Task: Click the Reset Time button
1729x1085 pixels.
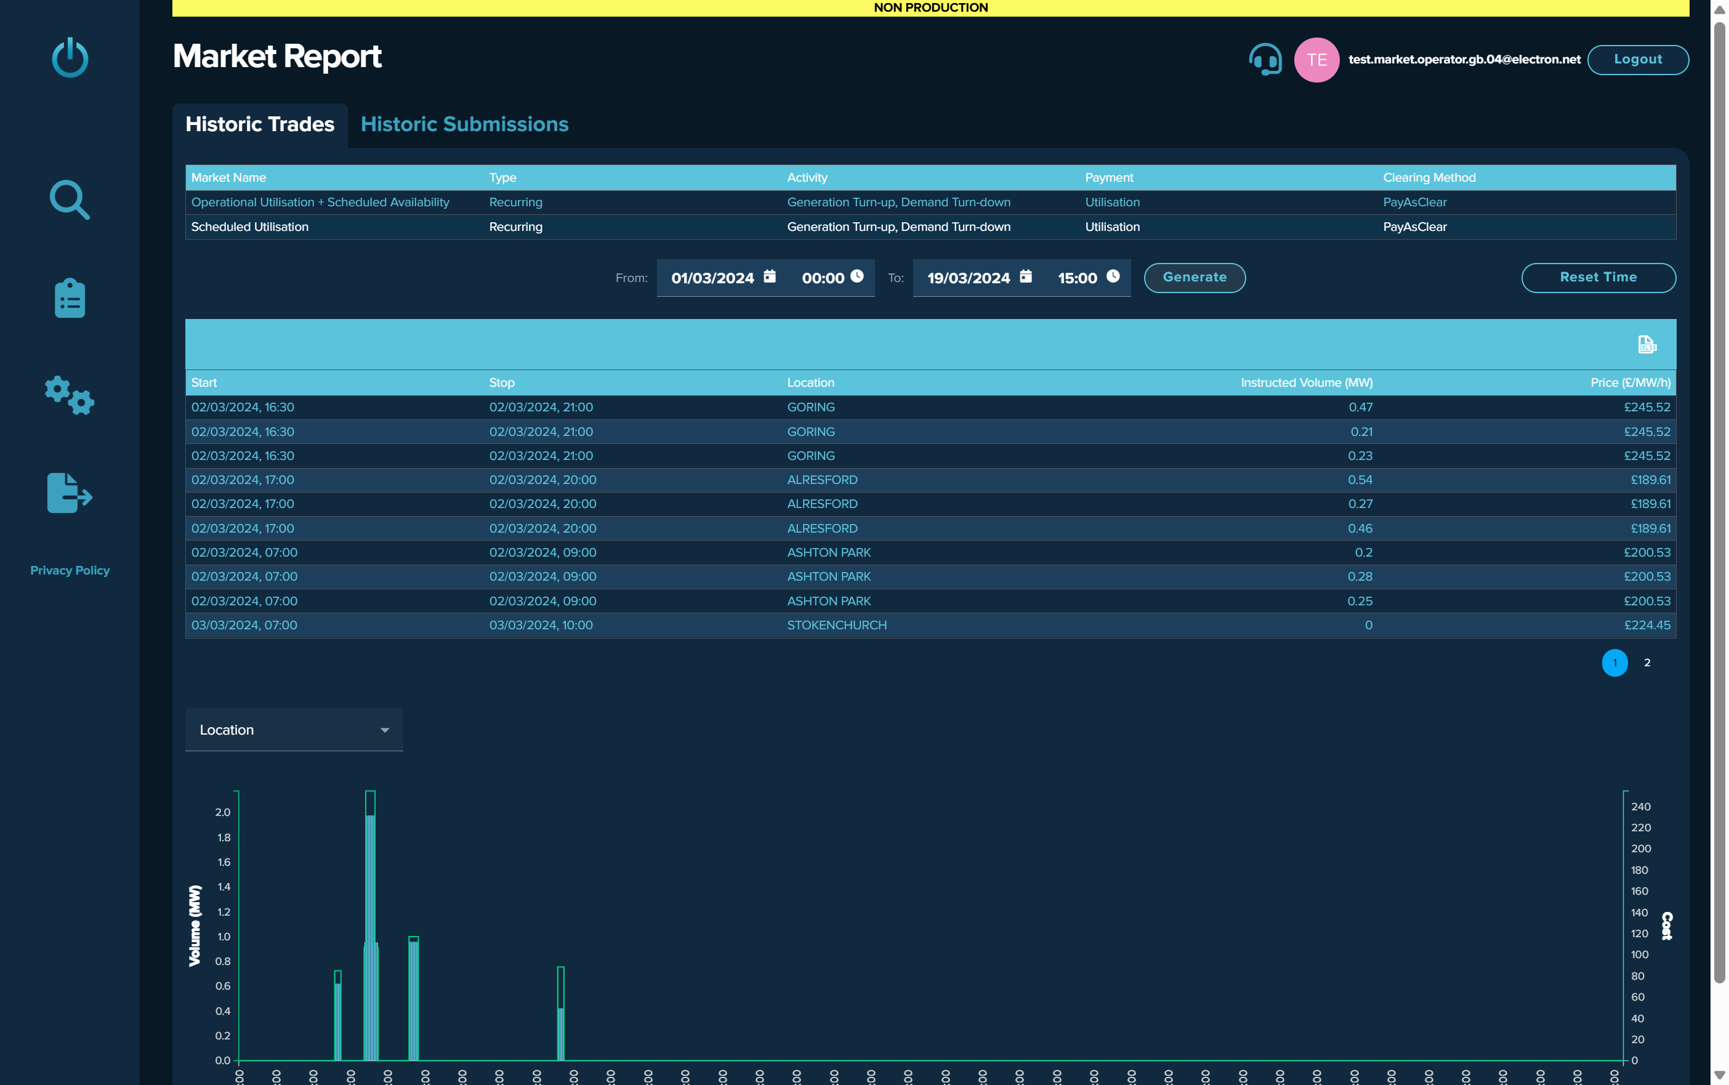Action: pyautogui.click(x=1598, y=278)
